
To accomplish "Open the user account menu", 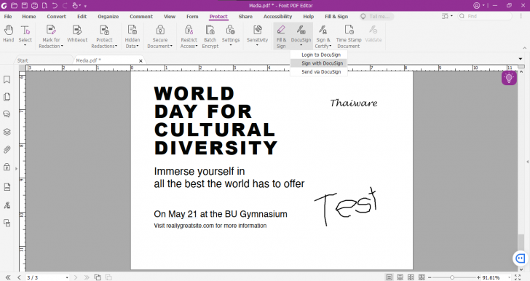I will [x=478, y=5].
